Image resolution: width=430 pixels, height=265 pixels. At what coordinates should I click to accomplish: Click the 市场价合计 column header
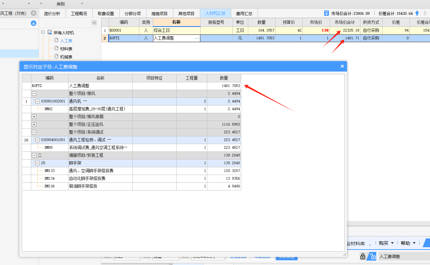click(x=345, y=22)
